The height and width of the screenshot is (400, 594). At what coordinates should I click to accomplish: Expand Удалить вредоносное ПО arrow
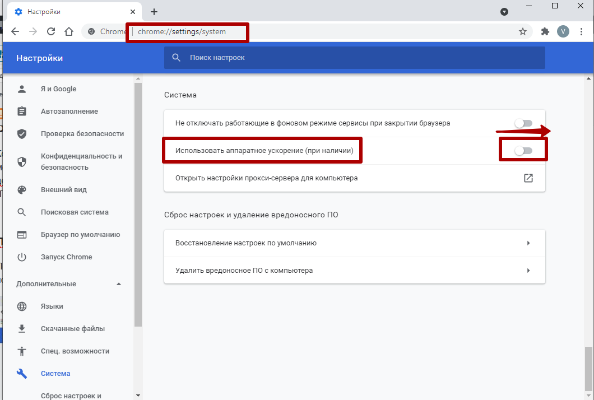point(528,271)
